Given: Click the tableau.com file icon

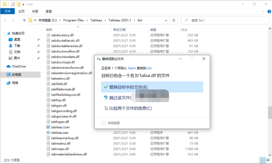Looking at the screenshot, I should coord(48,127).
